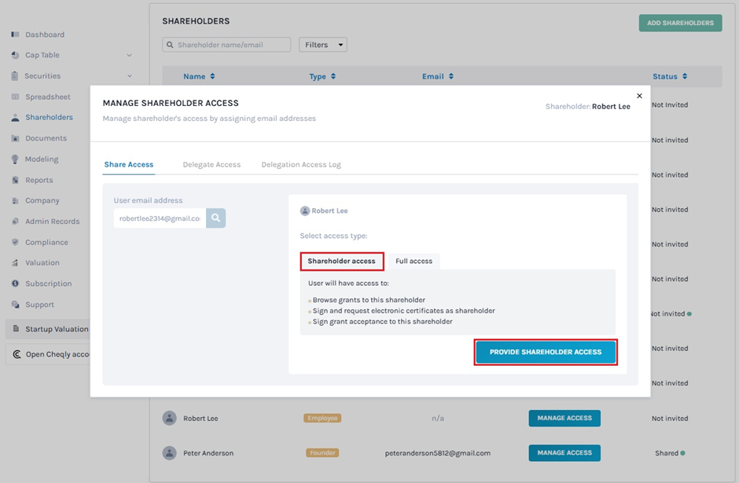Click Provide Shareholder Access button
The width and height of the screenshot is (739, 483).
[x=546, y=352]
